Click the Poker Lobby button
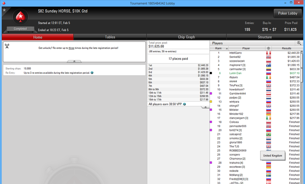The width and height of the screenshot is (305, 184). [x=288, y=13]
